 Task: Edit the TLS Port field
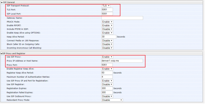click(x=107, y=10)
